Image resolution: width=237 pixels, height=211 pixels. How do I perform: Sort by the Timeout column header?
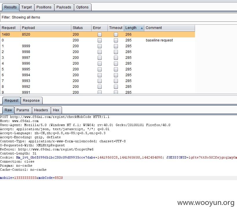click(x=116, y=28)
